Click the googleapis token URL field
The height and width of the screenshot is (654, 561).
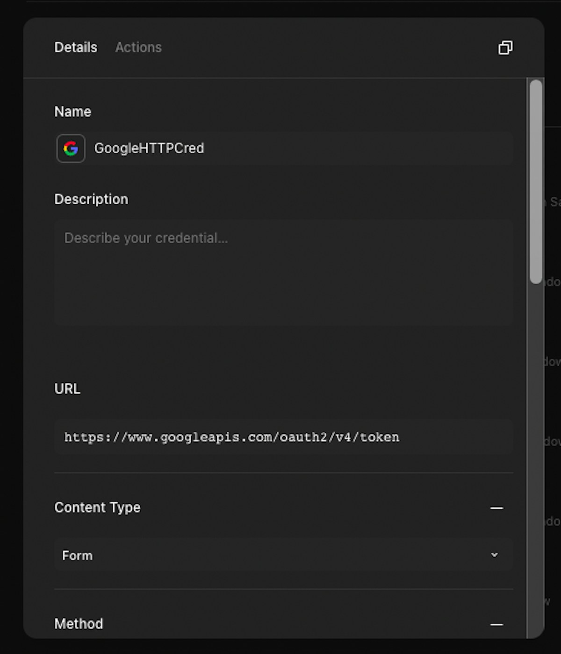pos(283,438)
